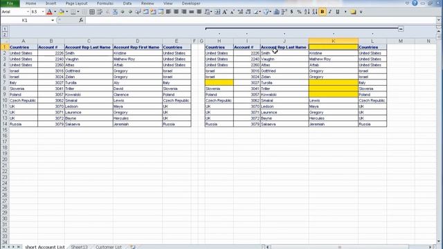443x249 pixels.
Task: Switch to the Data ribbon tab
Action: (127, 3)
